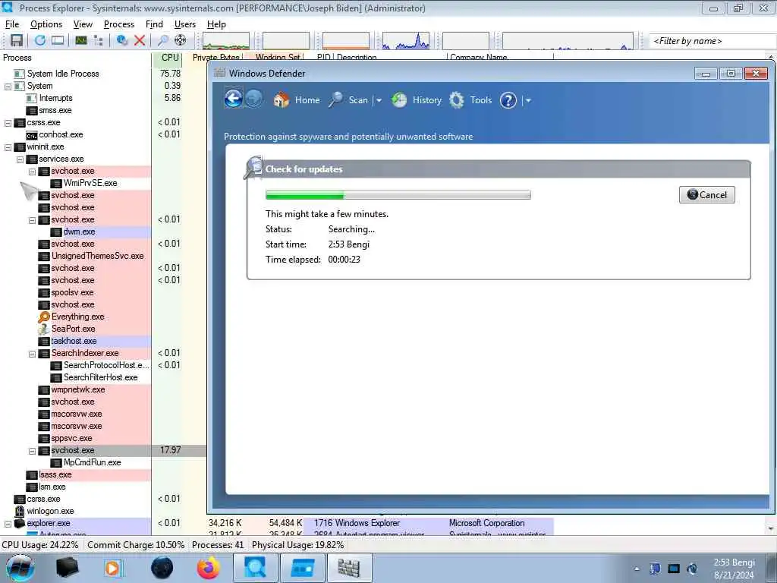Viewport: 777px width, 583px height.
Task: Open the Scan options dropdown arrow
Action: [x=379, y=101]
